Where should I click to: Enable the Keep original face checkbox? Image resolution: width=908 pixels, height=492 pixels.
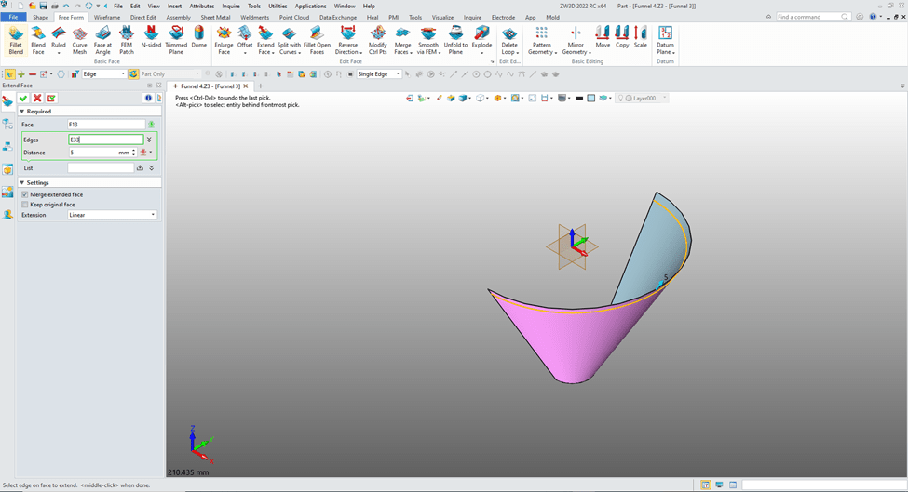coord(25,205)
